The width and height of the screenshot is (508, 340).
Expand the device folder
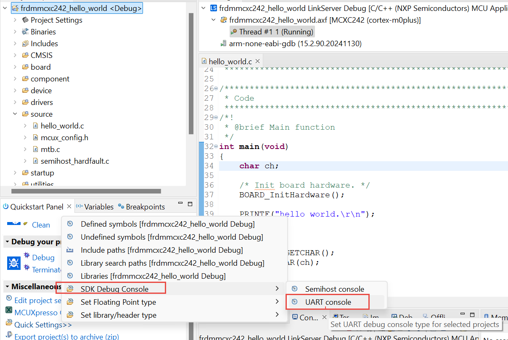[x=15, y=90]
